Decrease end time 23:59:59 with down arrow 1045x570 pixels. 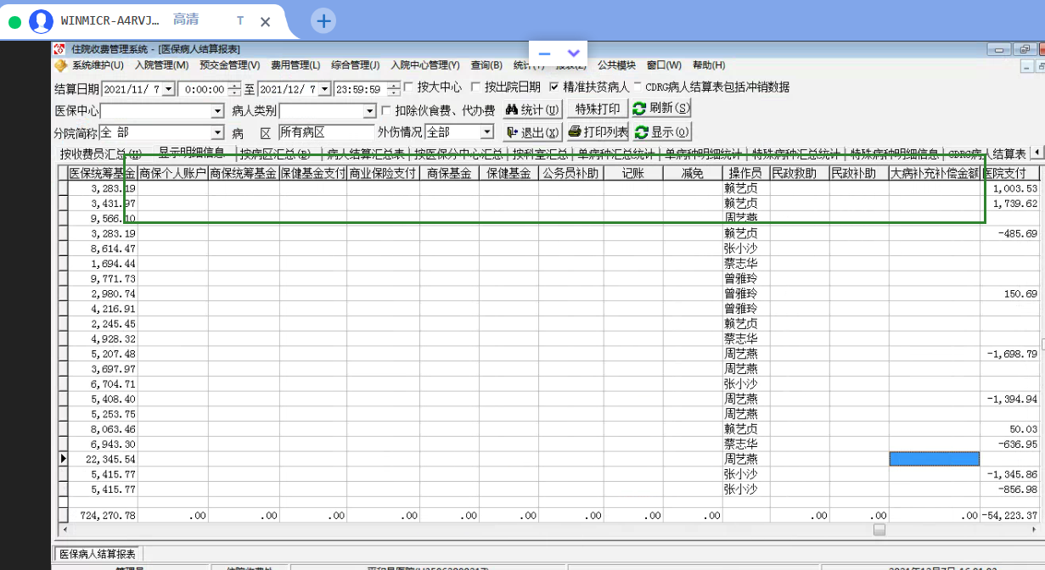393,92
